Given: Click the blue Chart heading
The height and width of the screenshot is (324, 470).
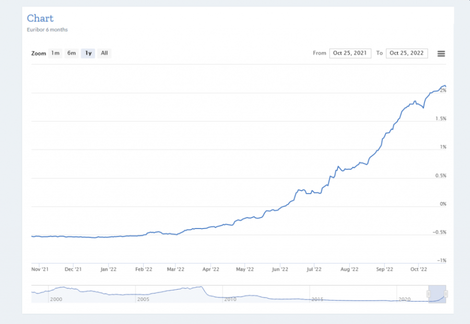Looking at the screenshot, I should coord(40,19).
